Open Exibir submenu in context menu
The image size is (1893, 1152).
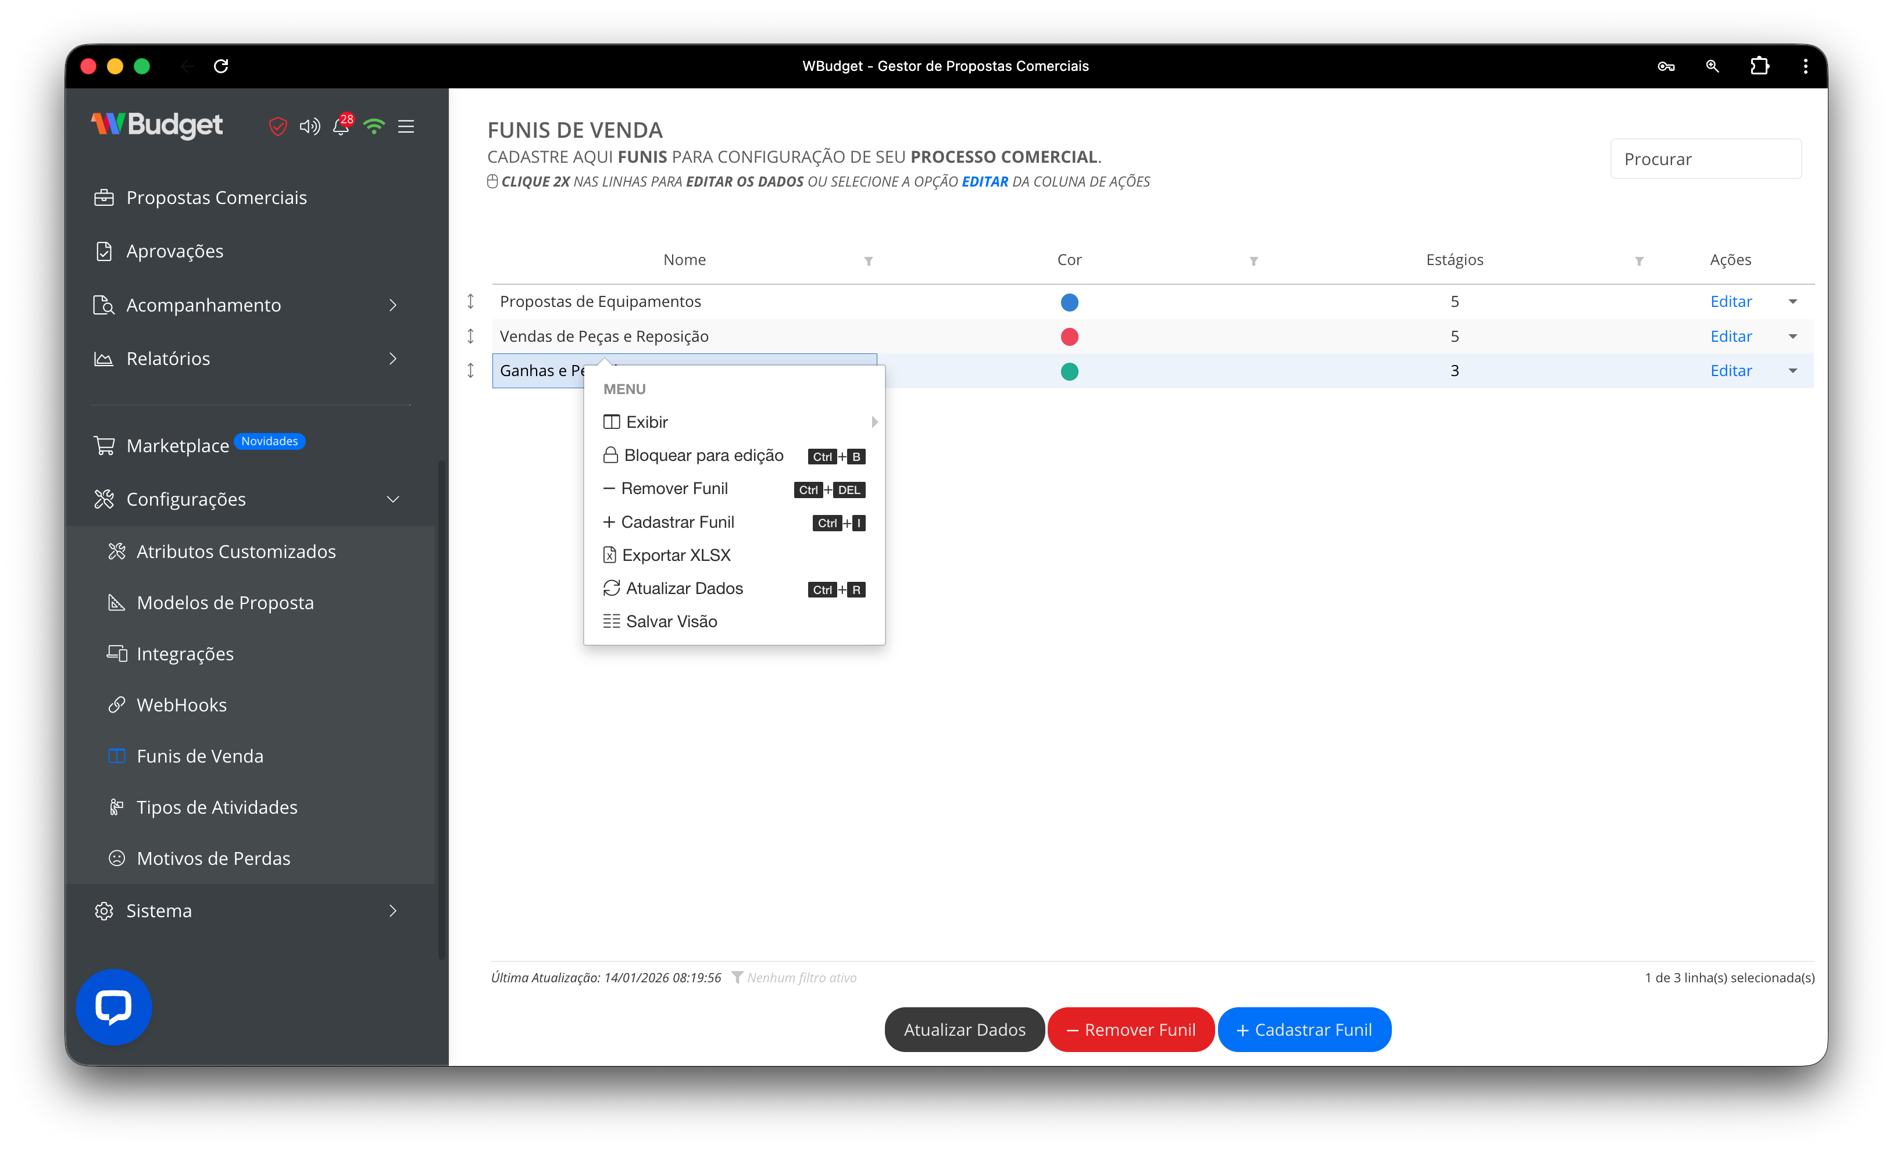pos(647,421)
